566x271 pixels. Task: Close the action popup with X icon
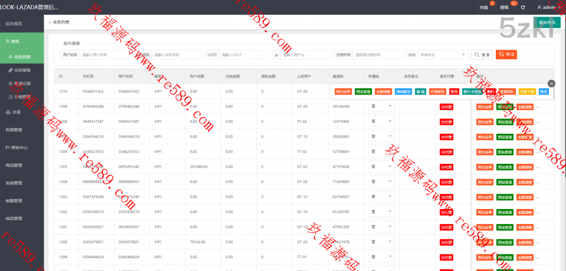[551, 84]
